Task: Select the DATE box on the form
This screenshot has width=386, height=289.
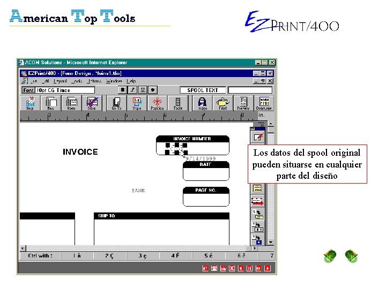Action: [x=206, y=171]
